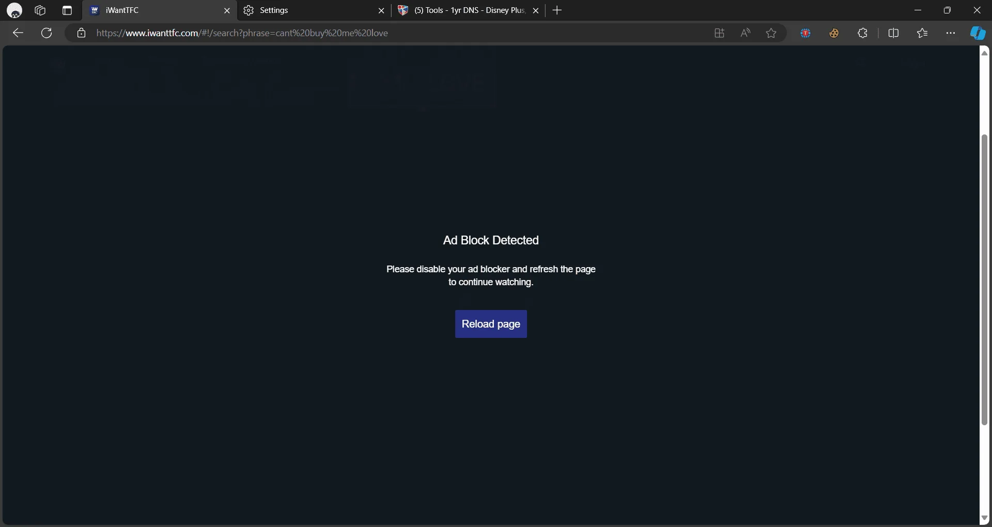The height and width of the screenshot is (527, 992).
Task: Open the red shield ad blocker extension
Action: click(x=805, y=33)
